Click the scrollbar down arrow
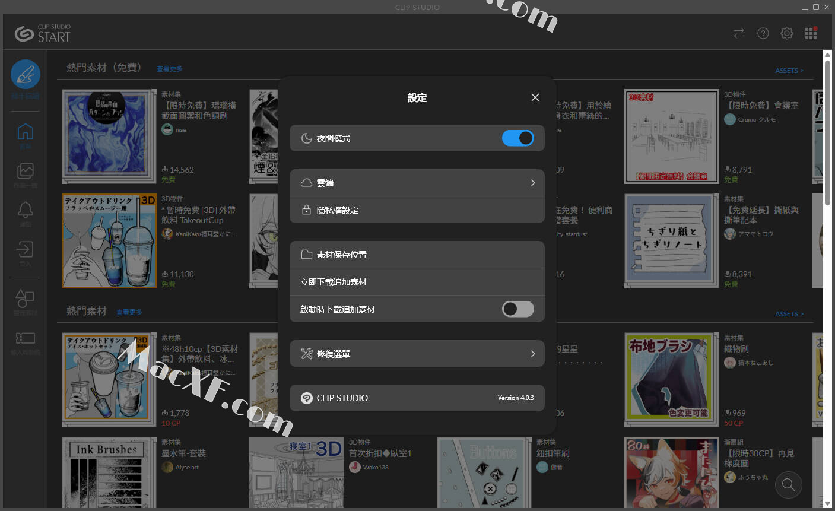The width and height of the screenshot is (835, 511). click(827, 503)
